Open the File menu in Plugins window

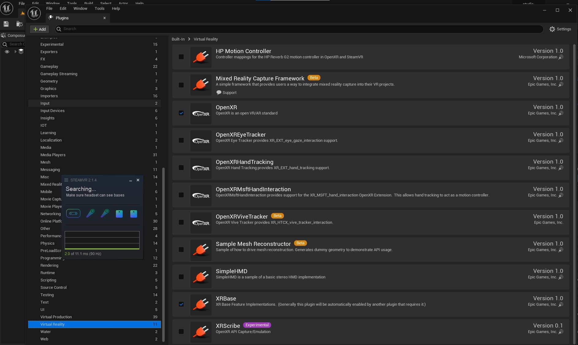(x=49, y=9)
